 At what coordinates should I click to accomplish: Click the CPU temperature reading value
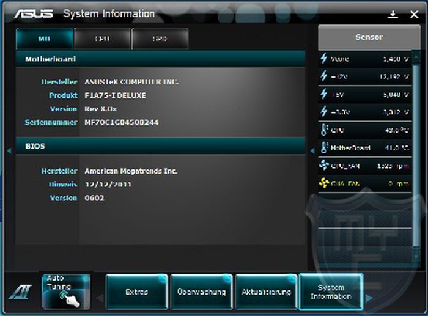(397, 130)
